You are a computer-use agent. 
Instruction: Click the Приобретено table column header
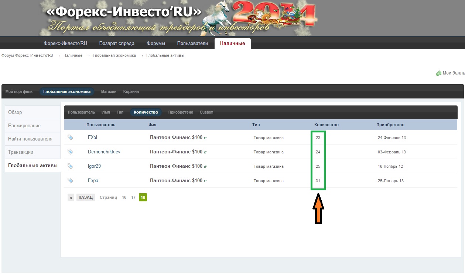[390, 125]
